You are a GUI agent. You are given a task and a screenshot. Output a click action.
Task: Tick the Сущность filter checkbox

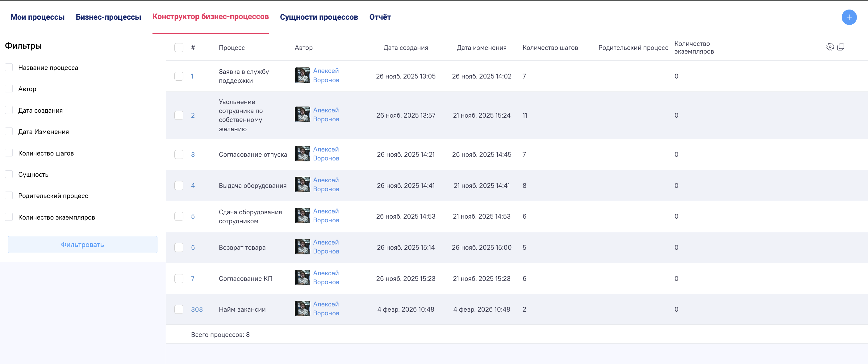click(x=9, y=174)
